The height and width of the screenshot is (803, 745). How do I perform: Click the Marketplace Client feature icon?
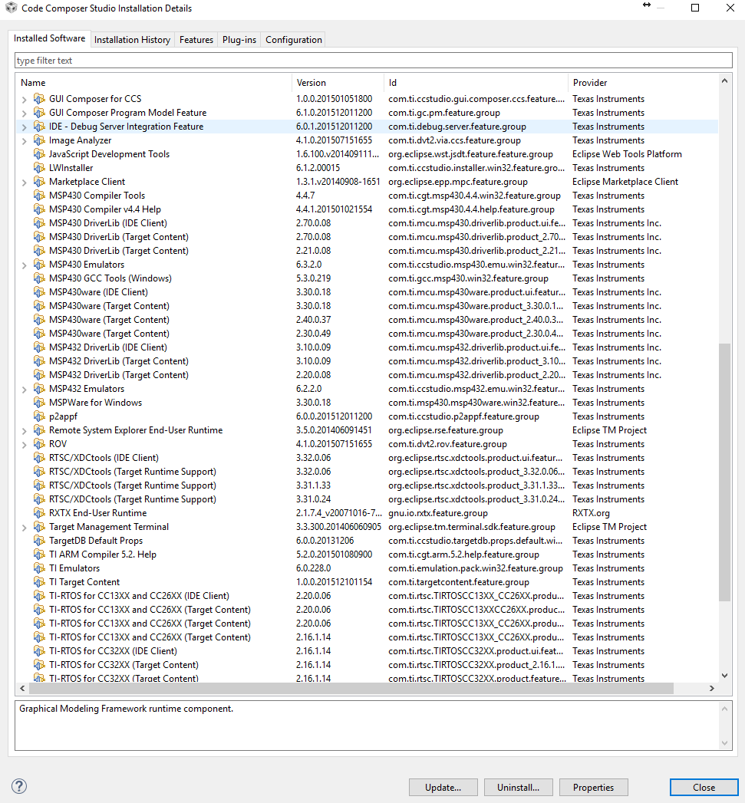tap(39, 181)
